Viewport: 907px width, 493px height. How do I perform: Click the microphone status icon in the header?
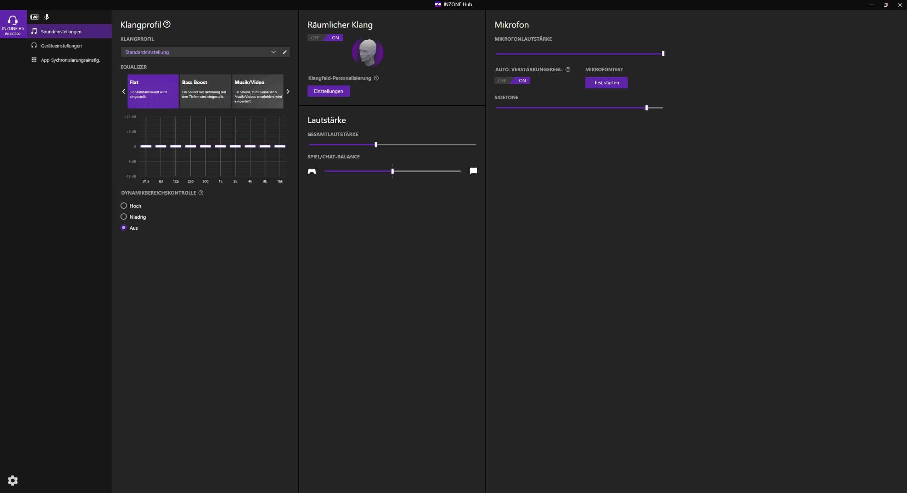coord(47,17)
